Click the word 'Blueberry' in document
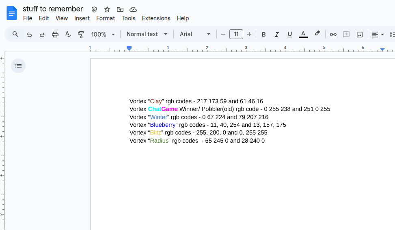The width and height of the screenshot is (395, 230). 163,125
